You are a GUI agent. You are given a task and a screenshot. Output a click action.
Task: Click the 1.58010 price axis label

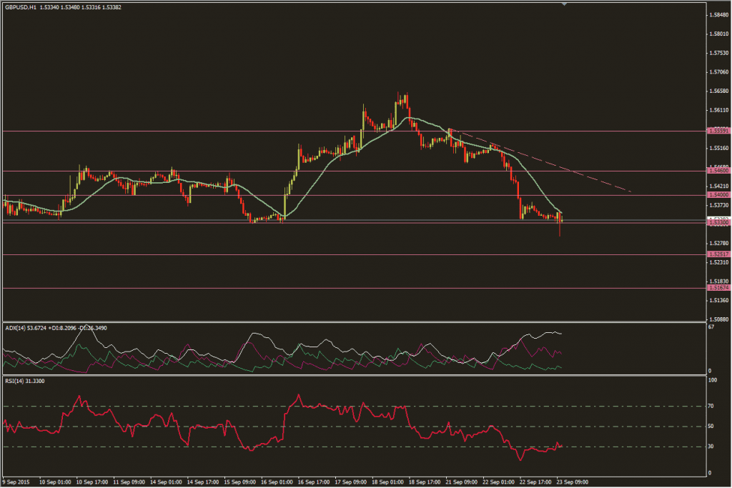[x=719, y=34]
